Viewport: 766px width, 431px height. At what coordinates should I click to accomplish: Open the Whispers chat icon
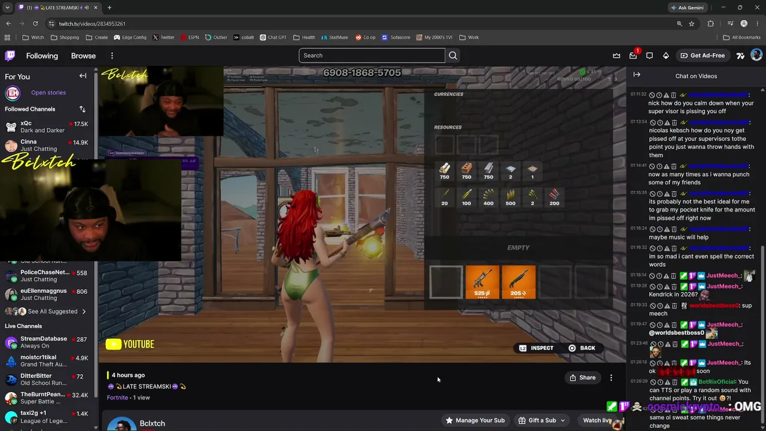click(x=649, y=56)
